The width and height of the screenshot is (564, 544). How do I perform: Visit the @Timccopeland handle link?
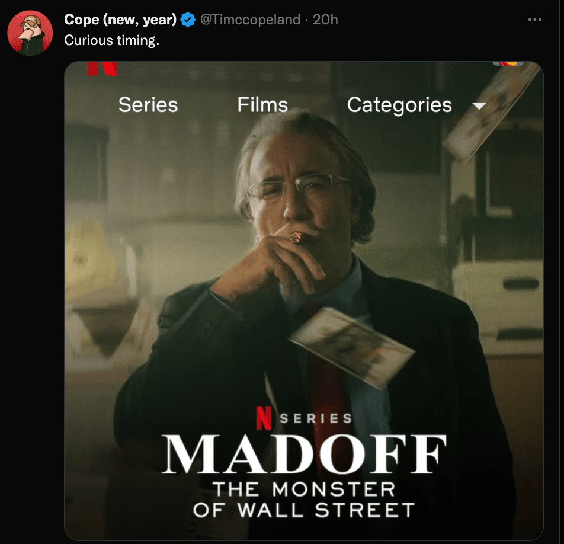pyautogui.click(x=251, y=20)
